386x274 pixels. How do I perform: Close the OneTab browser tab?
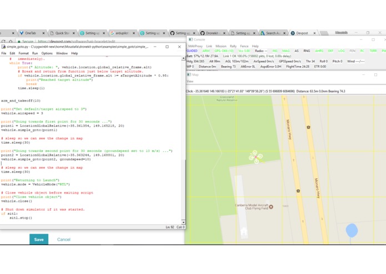click(x=43, y=33)
